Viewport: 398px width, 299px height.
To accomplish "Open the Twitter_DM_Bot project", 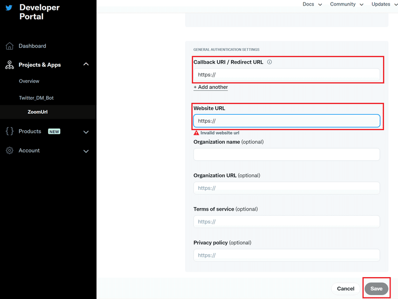I will pos(36,98).
